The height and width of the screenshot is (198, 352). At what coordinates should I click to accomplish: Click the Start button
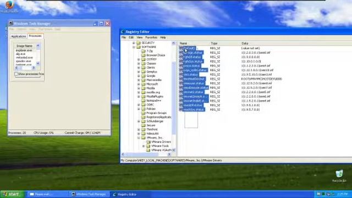point(12,194)
